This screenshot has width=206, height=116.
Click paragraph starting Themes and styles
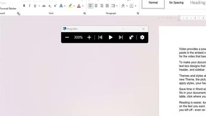click(x=192, y=79)
